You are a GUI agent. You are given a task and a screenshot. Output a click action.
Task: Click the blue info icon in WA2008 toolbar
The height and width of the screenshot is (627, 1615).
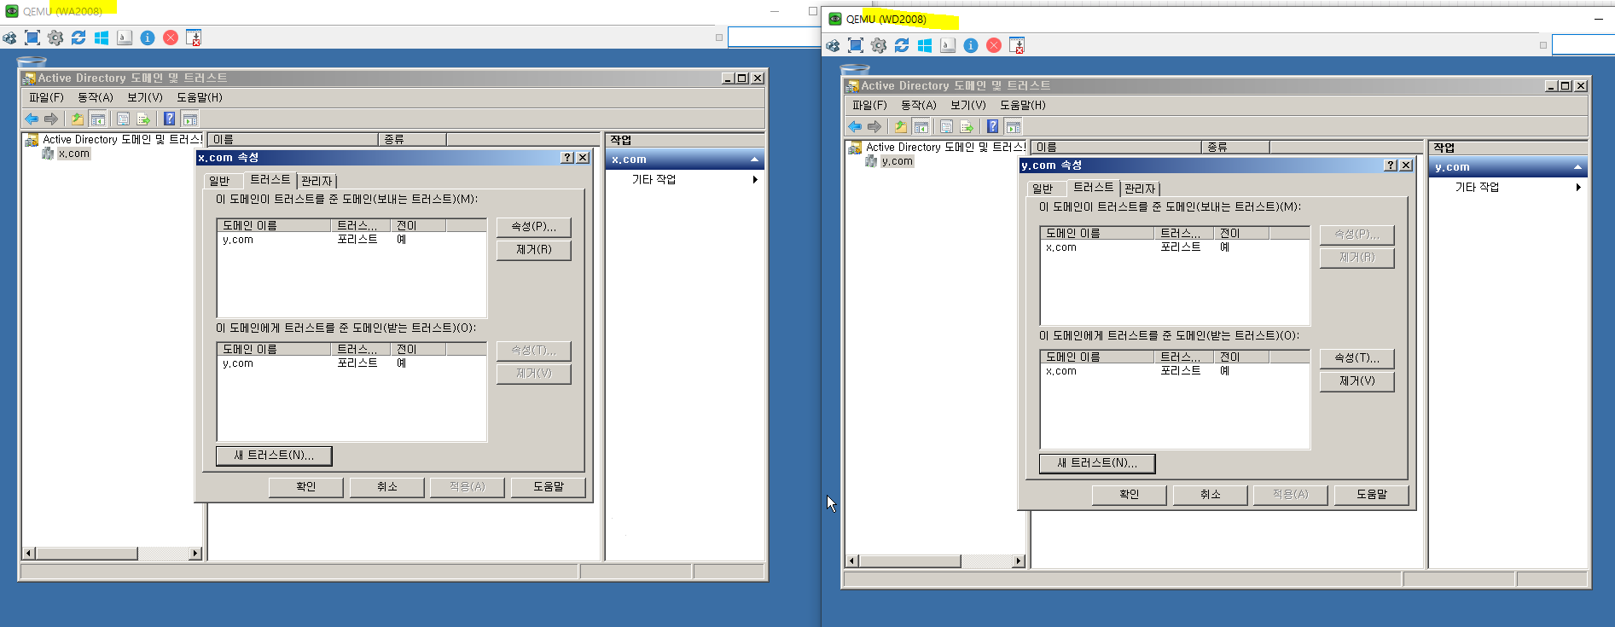pos(148,38)
